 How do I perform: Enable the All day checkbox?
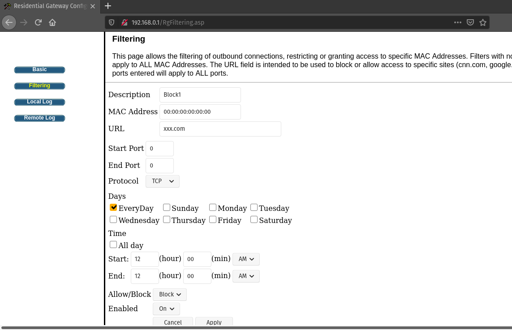point(113,244)
